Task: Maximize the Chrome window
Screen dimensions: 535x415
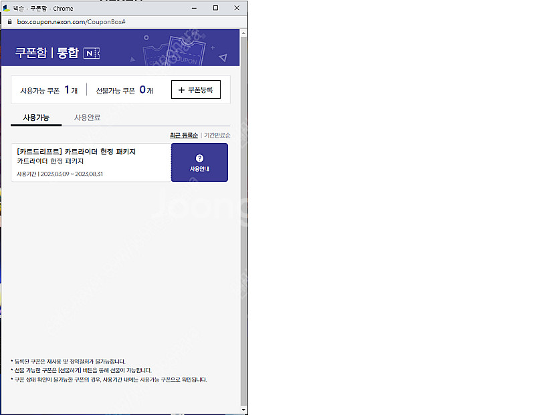Action: pos(215,8)
